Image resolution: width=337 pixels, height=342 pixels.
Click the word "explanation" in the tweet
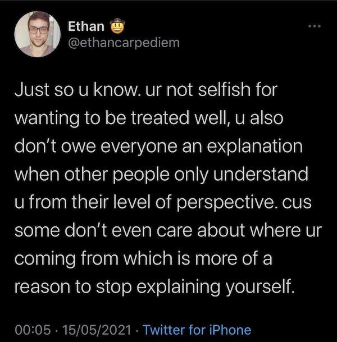pos(255,147)
